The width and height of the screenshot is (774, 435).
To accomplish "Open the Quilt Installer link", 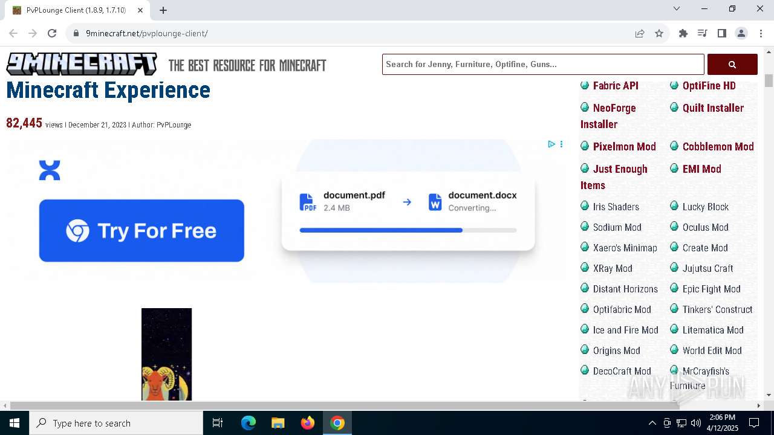I will coord(714,108).
